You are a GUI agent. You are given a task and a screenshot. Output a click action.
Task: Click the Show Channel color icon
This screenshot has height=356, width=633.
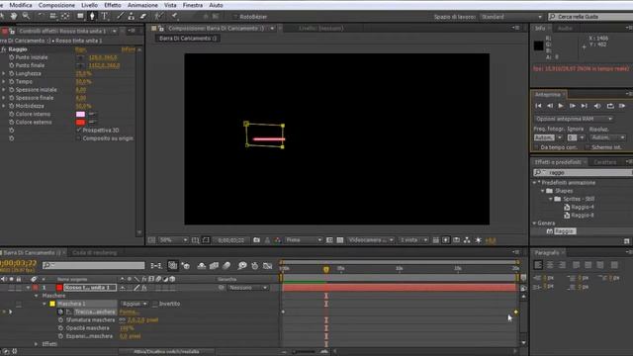[x=277, y=240]
